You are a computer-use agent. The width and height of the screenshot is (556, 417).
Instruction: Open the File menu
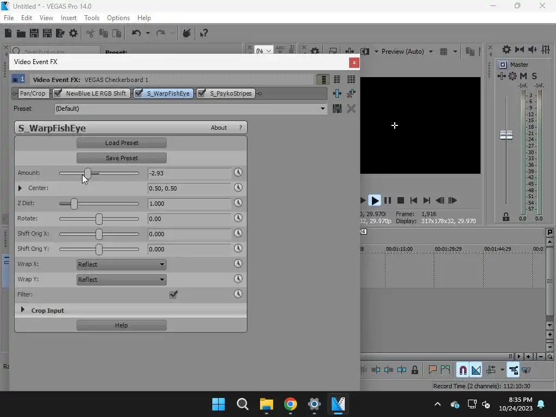coord(9,18)
